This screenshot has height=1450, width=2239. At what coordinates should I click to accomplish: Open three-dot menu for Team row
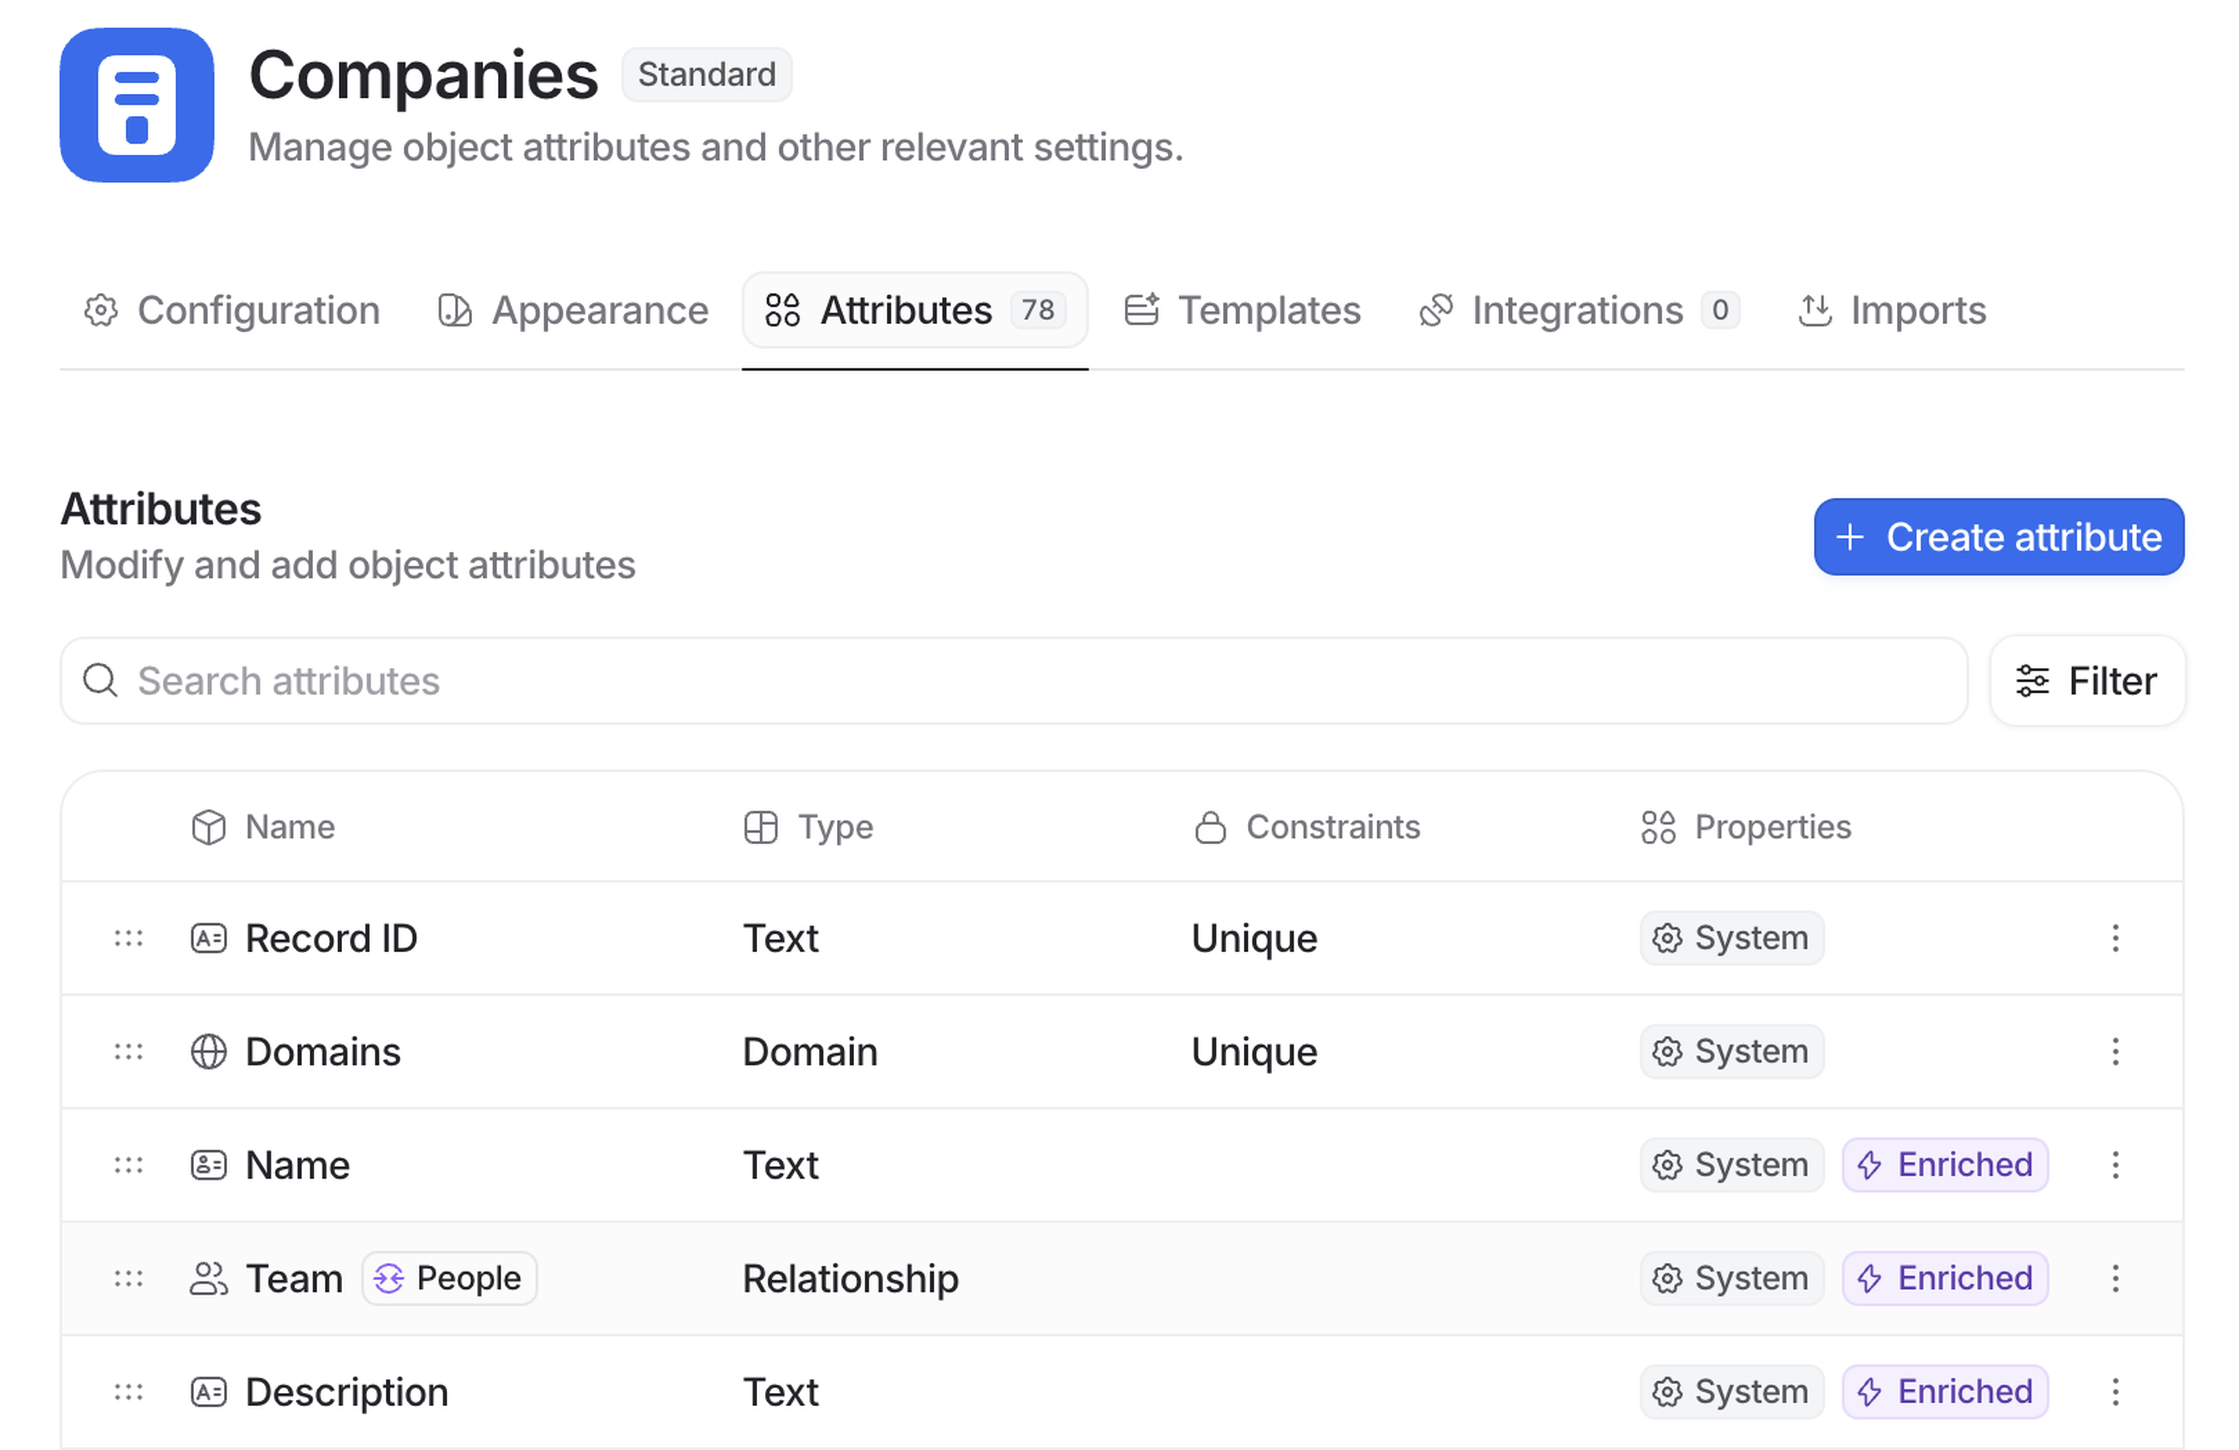[2115, 1278]
